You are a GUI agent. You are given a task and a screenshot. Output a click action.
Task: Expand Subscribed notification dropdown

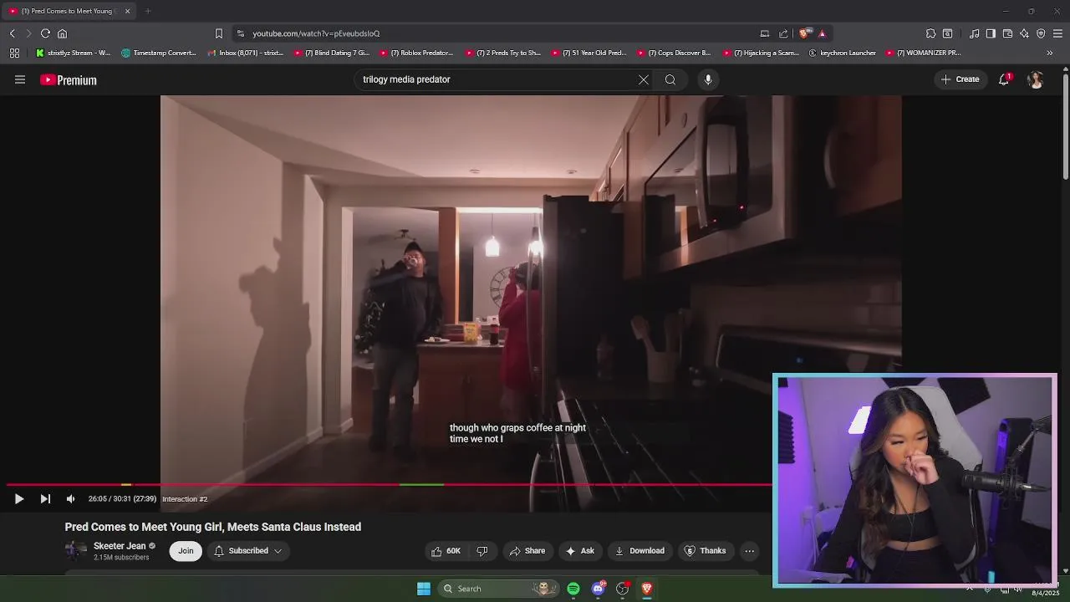248,551
